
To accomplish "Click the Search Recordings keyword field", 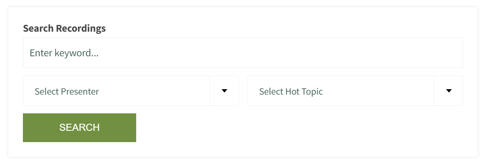I will coord(243,53).
